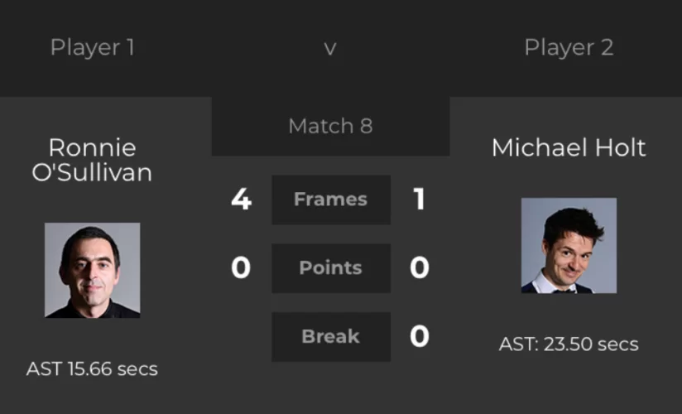Click Player 1's frame score 4

coord(241,200)
